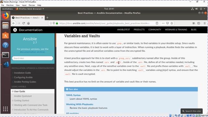Expand the Getting Started sidebar entry
Image resolution: width=208 pixels, height=117 pixels.
(13, 100)
